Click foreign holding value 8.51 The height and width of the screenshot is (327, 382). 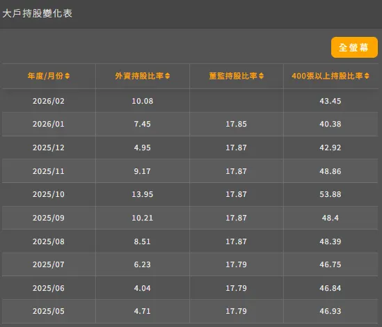[x=142, y=241]
